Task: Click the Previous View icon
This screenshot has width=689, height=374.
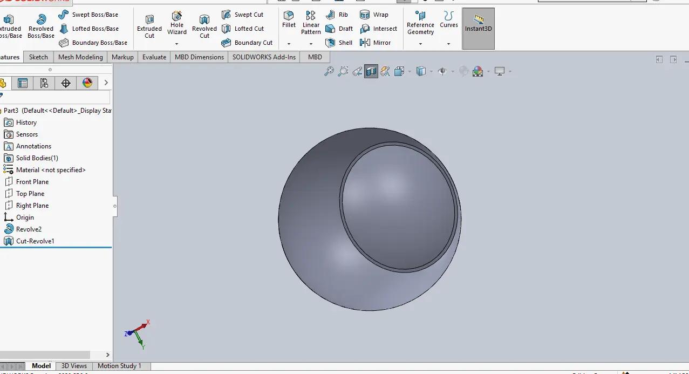Action: (357, 71)
